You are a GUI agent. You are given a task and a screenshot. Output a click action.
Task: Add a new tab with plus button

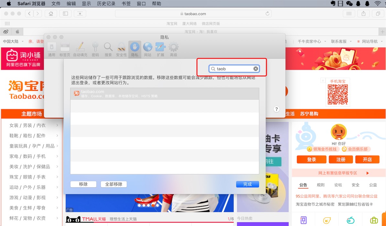coord(382,32)
